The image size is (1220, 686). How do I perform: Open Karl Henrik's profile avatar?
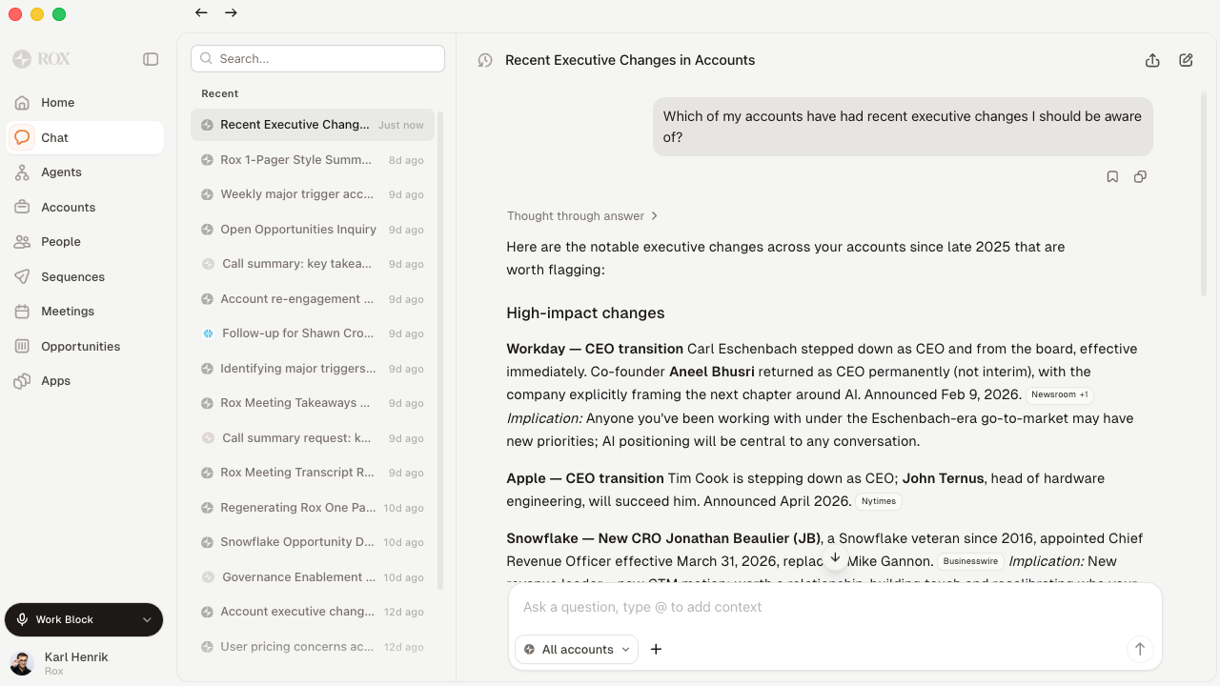[22, 663]
